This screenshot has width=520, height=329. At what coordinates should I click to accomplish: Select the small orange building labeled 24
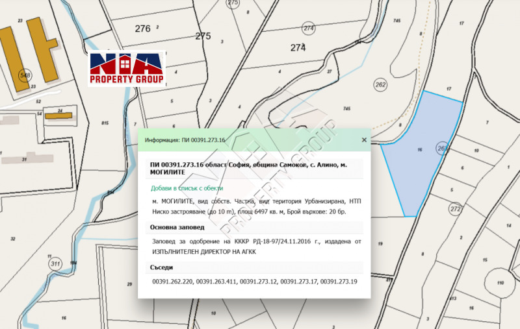click(58, 116)
